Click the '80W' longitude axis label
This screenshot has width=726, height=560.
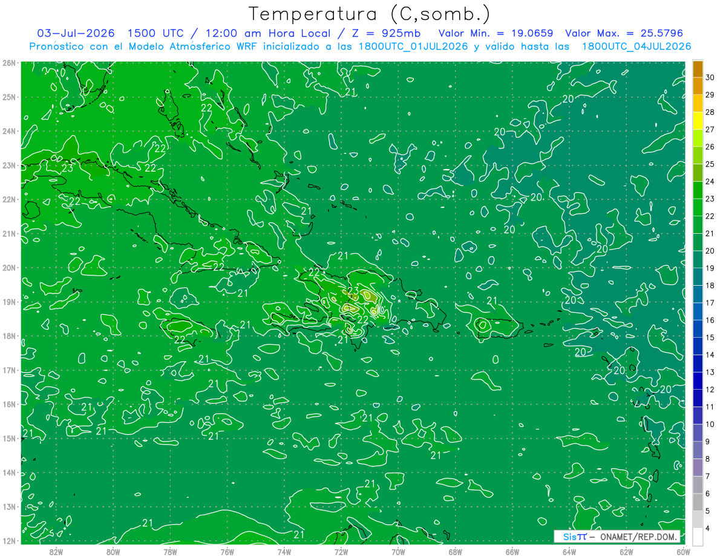113,552
